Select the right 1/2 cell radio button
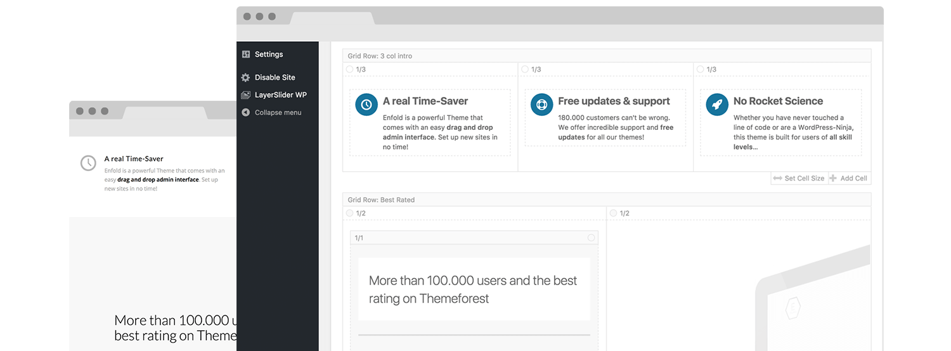 click(613, 214)
